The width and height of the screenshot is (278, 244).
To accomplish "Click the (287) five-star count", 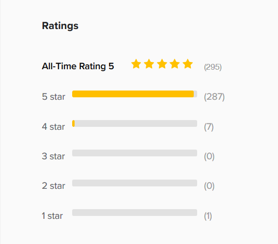I will (215, 97).
